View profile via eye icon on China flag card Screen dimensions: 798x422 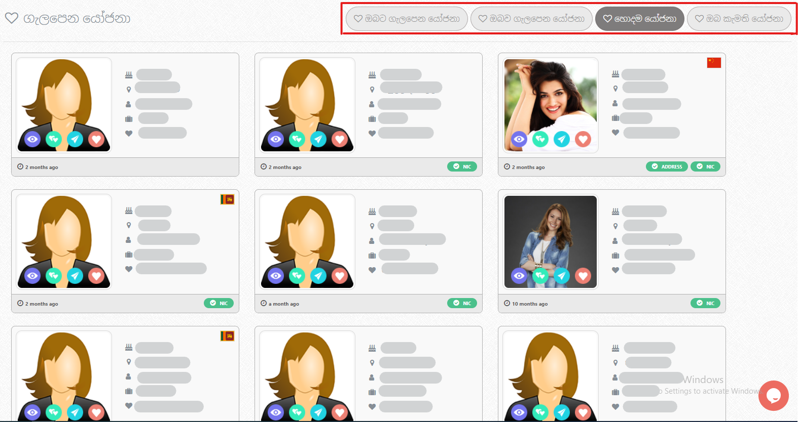coord(519,139)
